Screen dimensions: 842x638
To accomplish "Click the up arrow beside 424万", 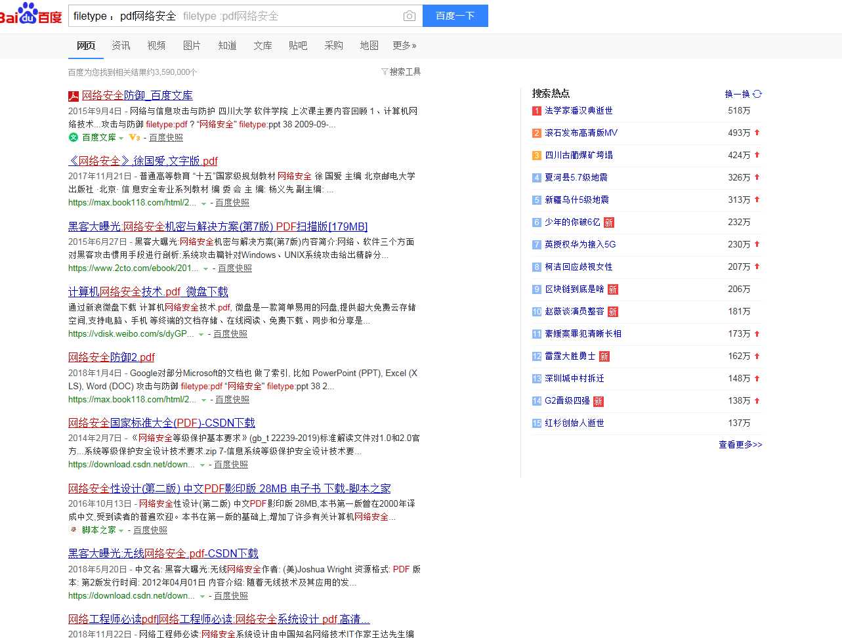I will [757, 155].
